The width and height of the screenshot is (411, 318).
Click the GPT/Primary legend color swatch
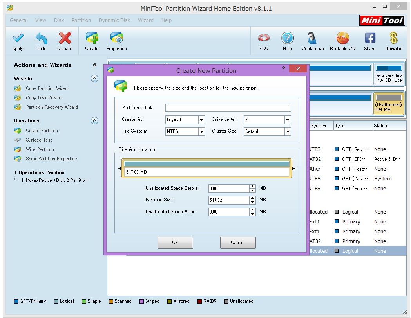(x=16, y=301)
